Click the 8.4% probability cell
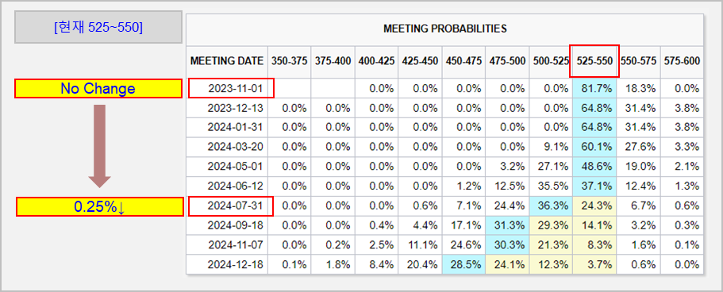The width and height of the screenshot is (723, 292). tap(377, 265)
